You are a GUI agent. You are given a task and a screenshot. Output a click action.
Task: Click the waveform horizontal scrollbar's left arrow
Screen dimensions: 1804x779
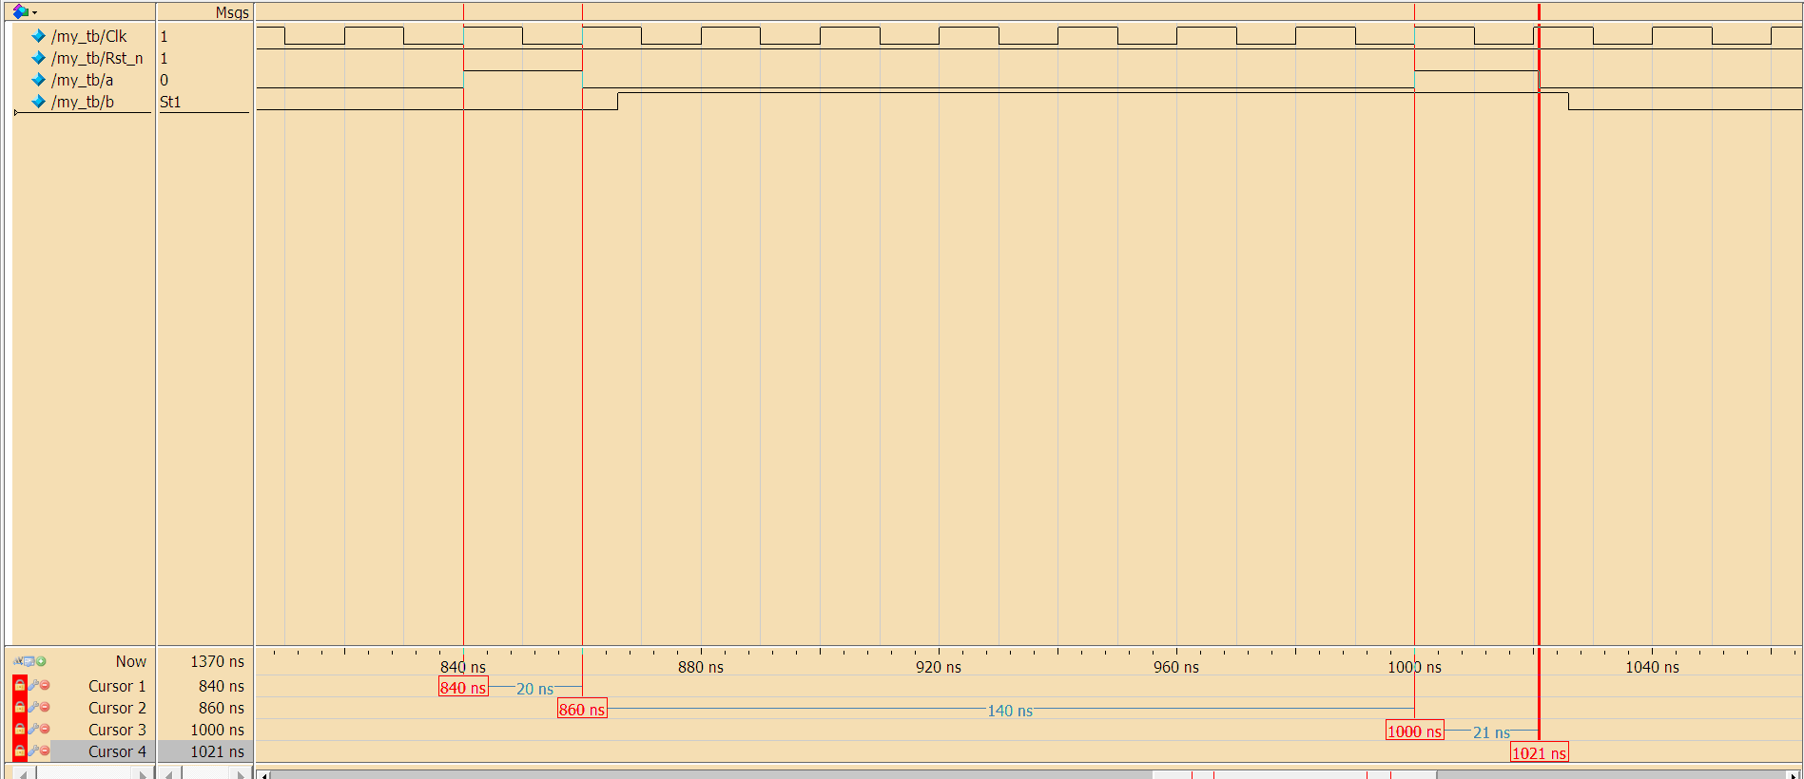point(264,775)
